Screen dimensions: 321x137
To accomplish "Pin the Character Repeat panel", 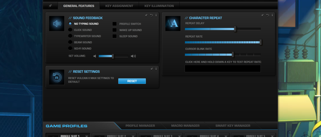I will (262, 15).
